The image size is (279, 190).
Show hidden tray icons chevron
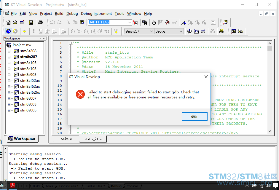tap(247, 186)
